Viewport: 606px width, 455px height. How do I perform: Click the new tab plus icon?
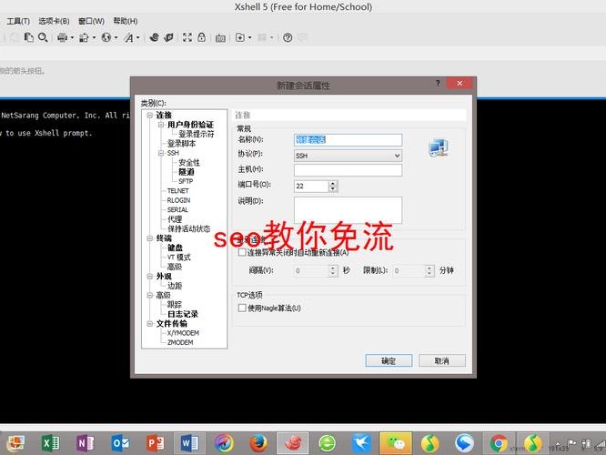[240, 37]
